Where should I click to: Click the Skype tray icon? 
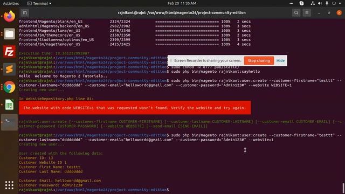302,3
